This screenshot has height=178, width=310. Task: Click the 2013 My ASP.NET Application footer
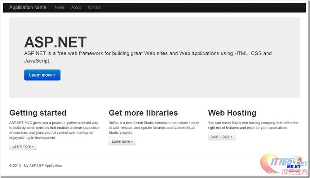coord(36,166)
